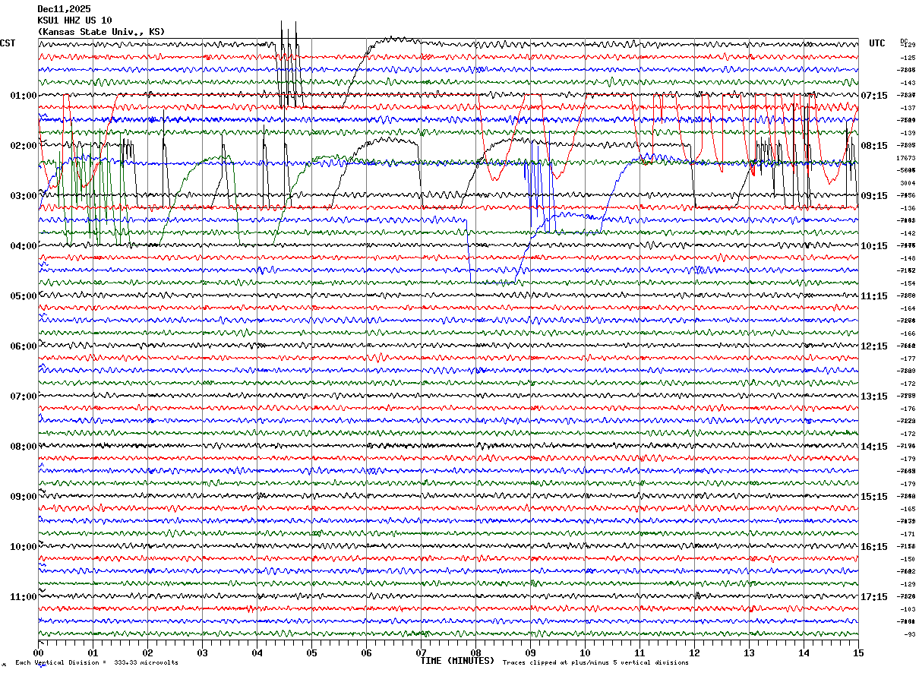
Task: Click the DC offset value "-154"
Action: click(908, 283)
